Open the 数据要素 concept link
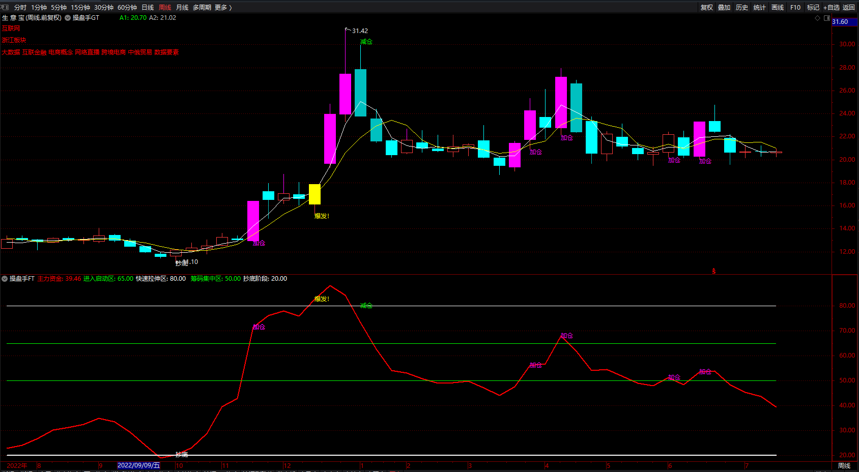This screenshot has height=472, width=859. point(167,52)
